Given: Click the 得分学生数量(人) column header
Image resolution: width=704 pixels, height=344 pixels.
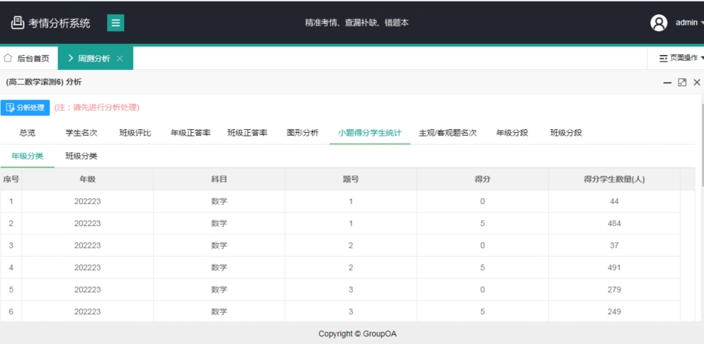Looking at the screenshot, I should click(x=613, y=179).
